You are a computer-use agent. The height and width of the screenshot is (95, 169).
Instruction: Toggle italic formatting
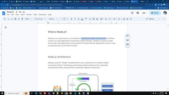coord(75,19)
